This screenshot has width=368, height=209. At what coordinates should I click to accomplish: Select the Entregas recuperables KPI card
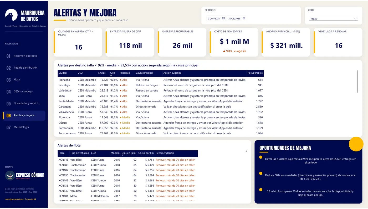[182, 42]
